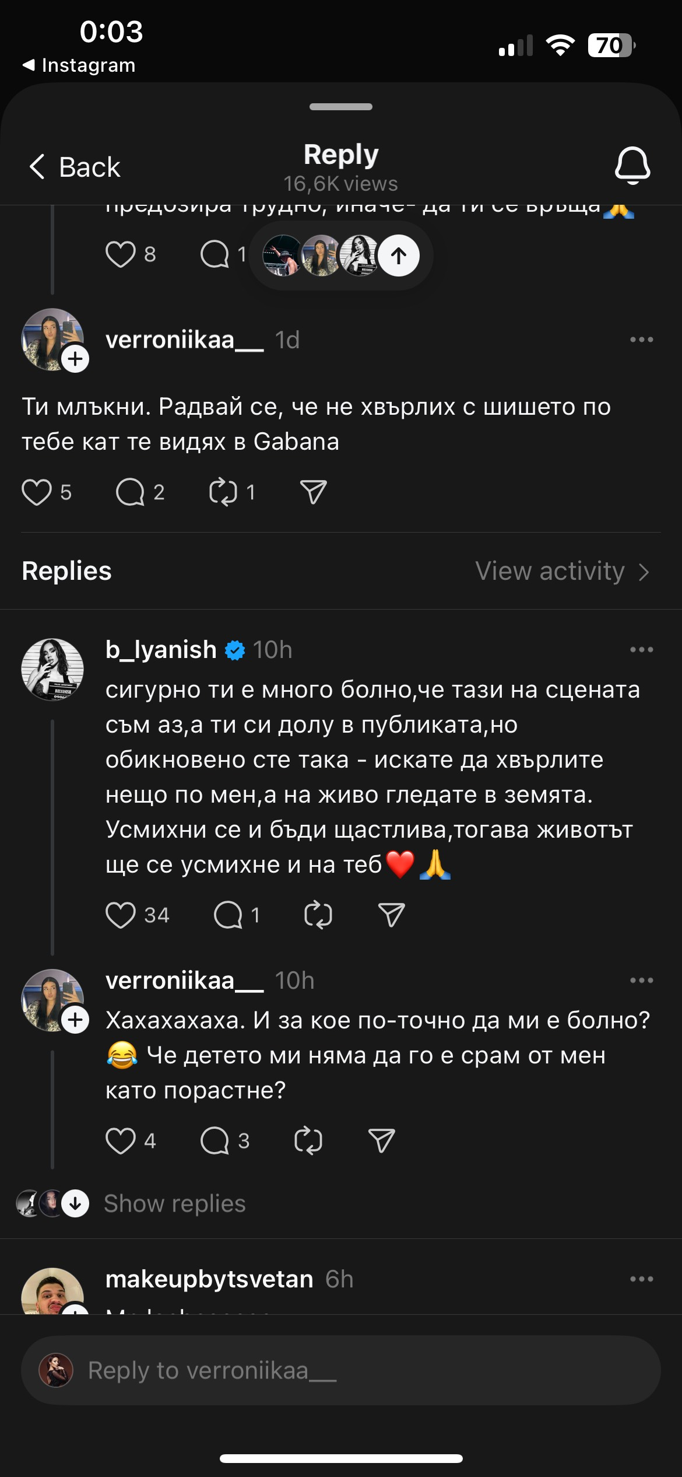
Task: Tap the Reply header with view count
Action: (x=341, y=166)
